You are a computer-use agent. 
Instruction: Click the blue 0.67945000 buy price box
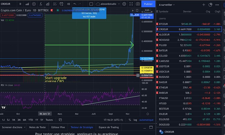pyautogui.click(x=35, y=15)
